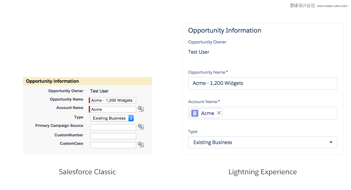Click Test User text in Classic form
The height and width of the screenshot is (190, 351).
point(99,91)
